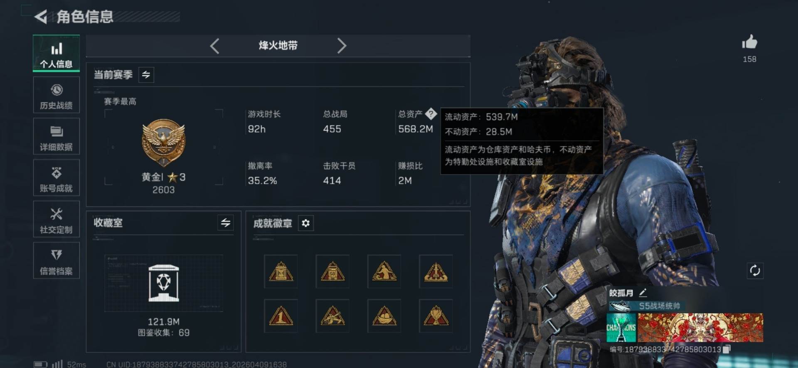Open the 个人信息 sidebar tab

(56, 54)
